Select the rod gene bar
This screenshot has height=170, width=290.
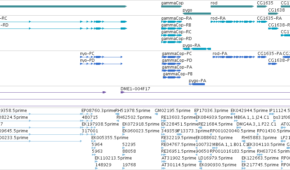(x=232, y=6)
